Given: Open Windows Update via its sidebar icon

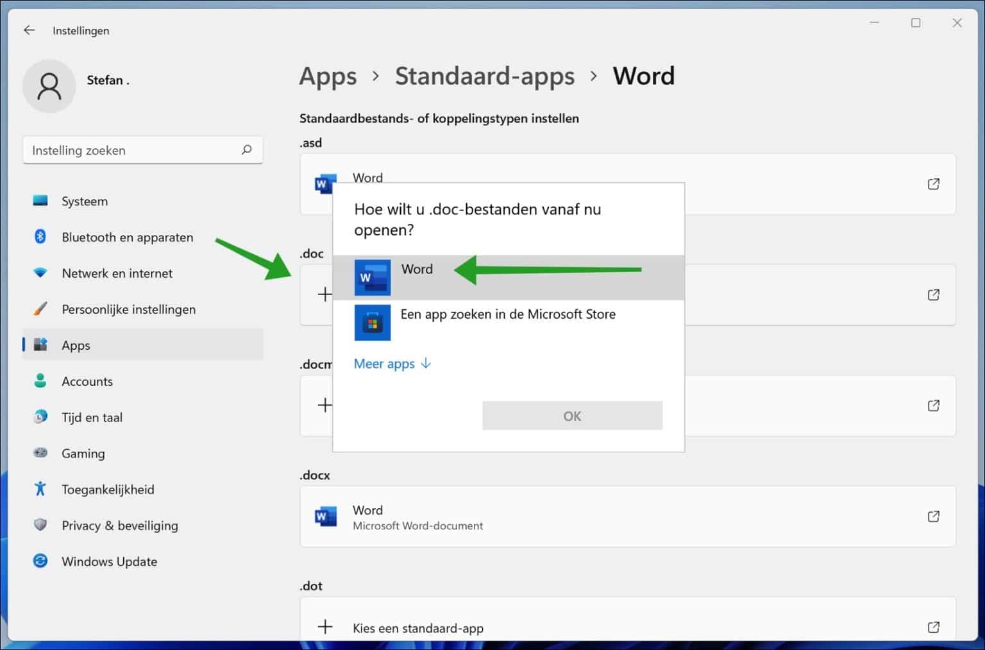Looking at the screenshot, I should (40, 561).
